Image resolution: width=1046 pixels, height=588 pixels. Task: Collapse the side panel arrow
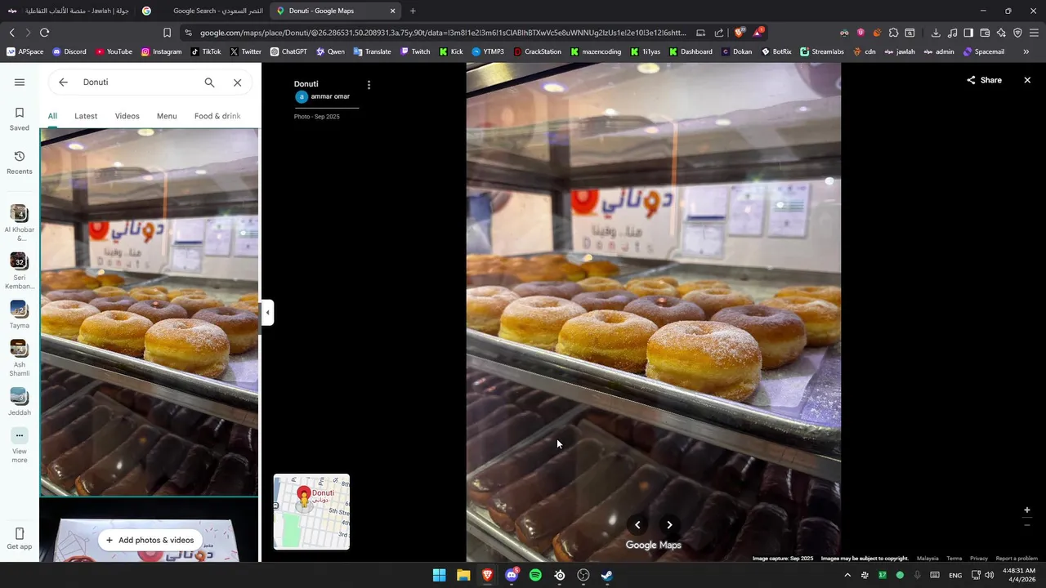267,312
